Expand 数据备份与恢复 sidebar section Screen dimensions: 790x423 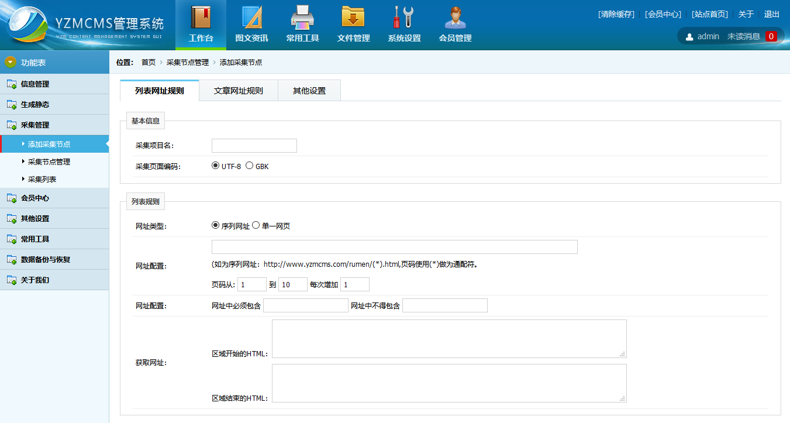click(x=46, y=259)
